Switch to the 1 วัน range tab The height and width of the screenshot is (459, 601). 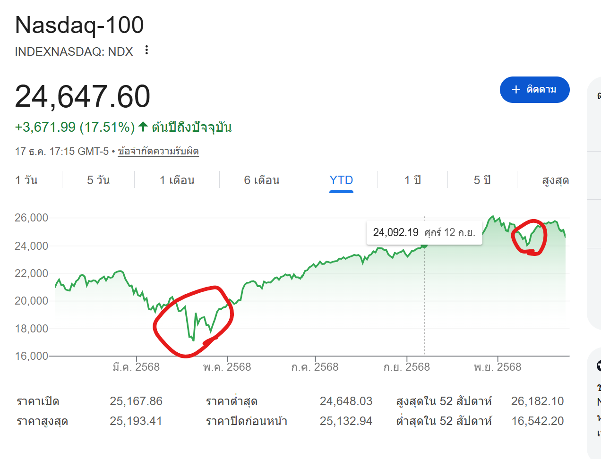26,180
